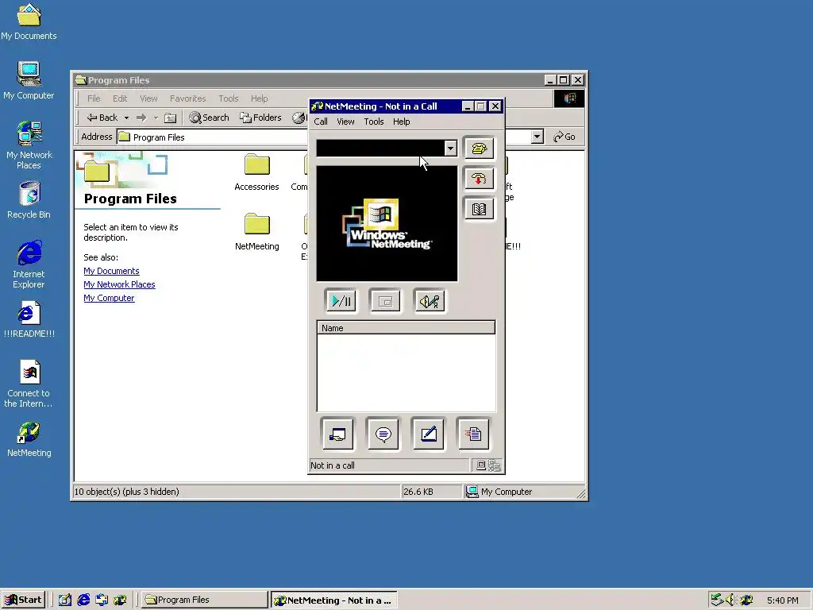This screenshot has height=610, width=813.
Task: Click the Place Call phone button in NetMeeting
Action: pyautogui.click(x=479, y=149)
